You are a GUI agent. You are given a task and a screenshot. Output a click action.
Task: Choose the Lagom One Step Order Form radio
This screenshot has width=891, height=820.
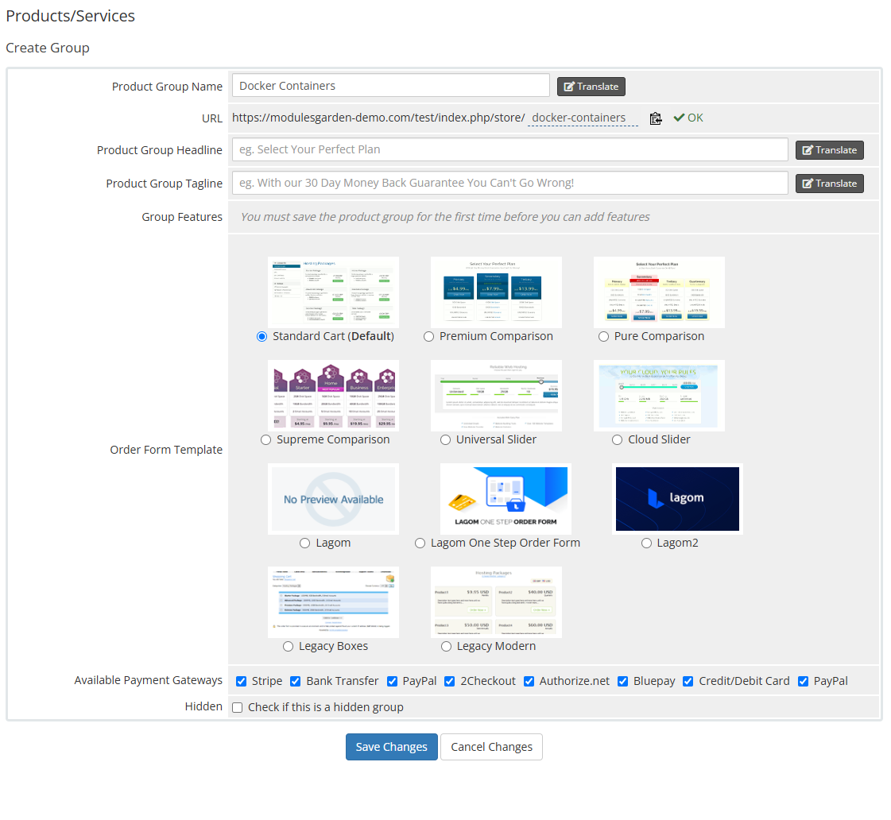[x=420, y=543]
